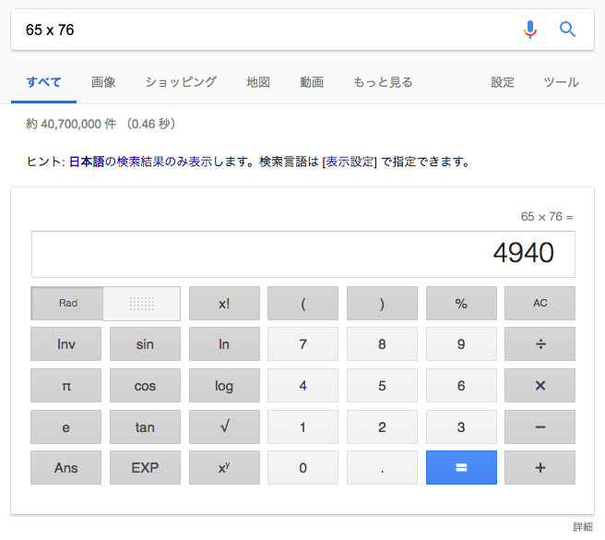Toggle the Deg mode beside Rad
This screenshot has height=540, width=605.
point(142,303)
